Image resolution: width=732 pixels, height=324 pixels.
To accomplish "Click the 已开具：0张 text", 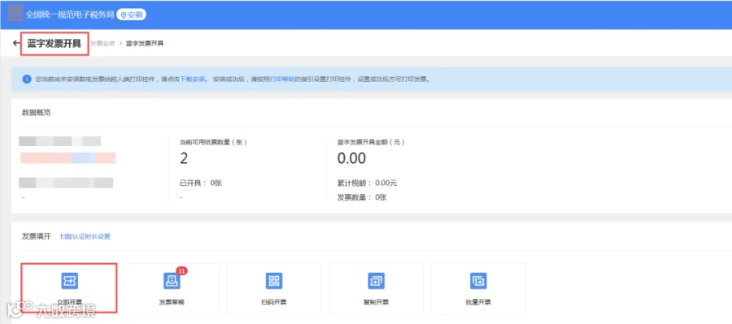I will (201, 183).
